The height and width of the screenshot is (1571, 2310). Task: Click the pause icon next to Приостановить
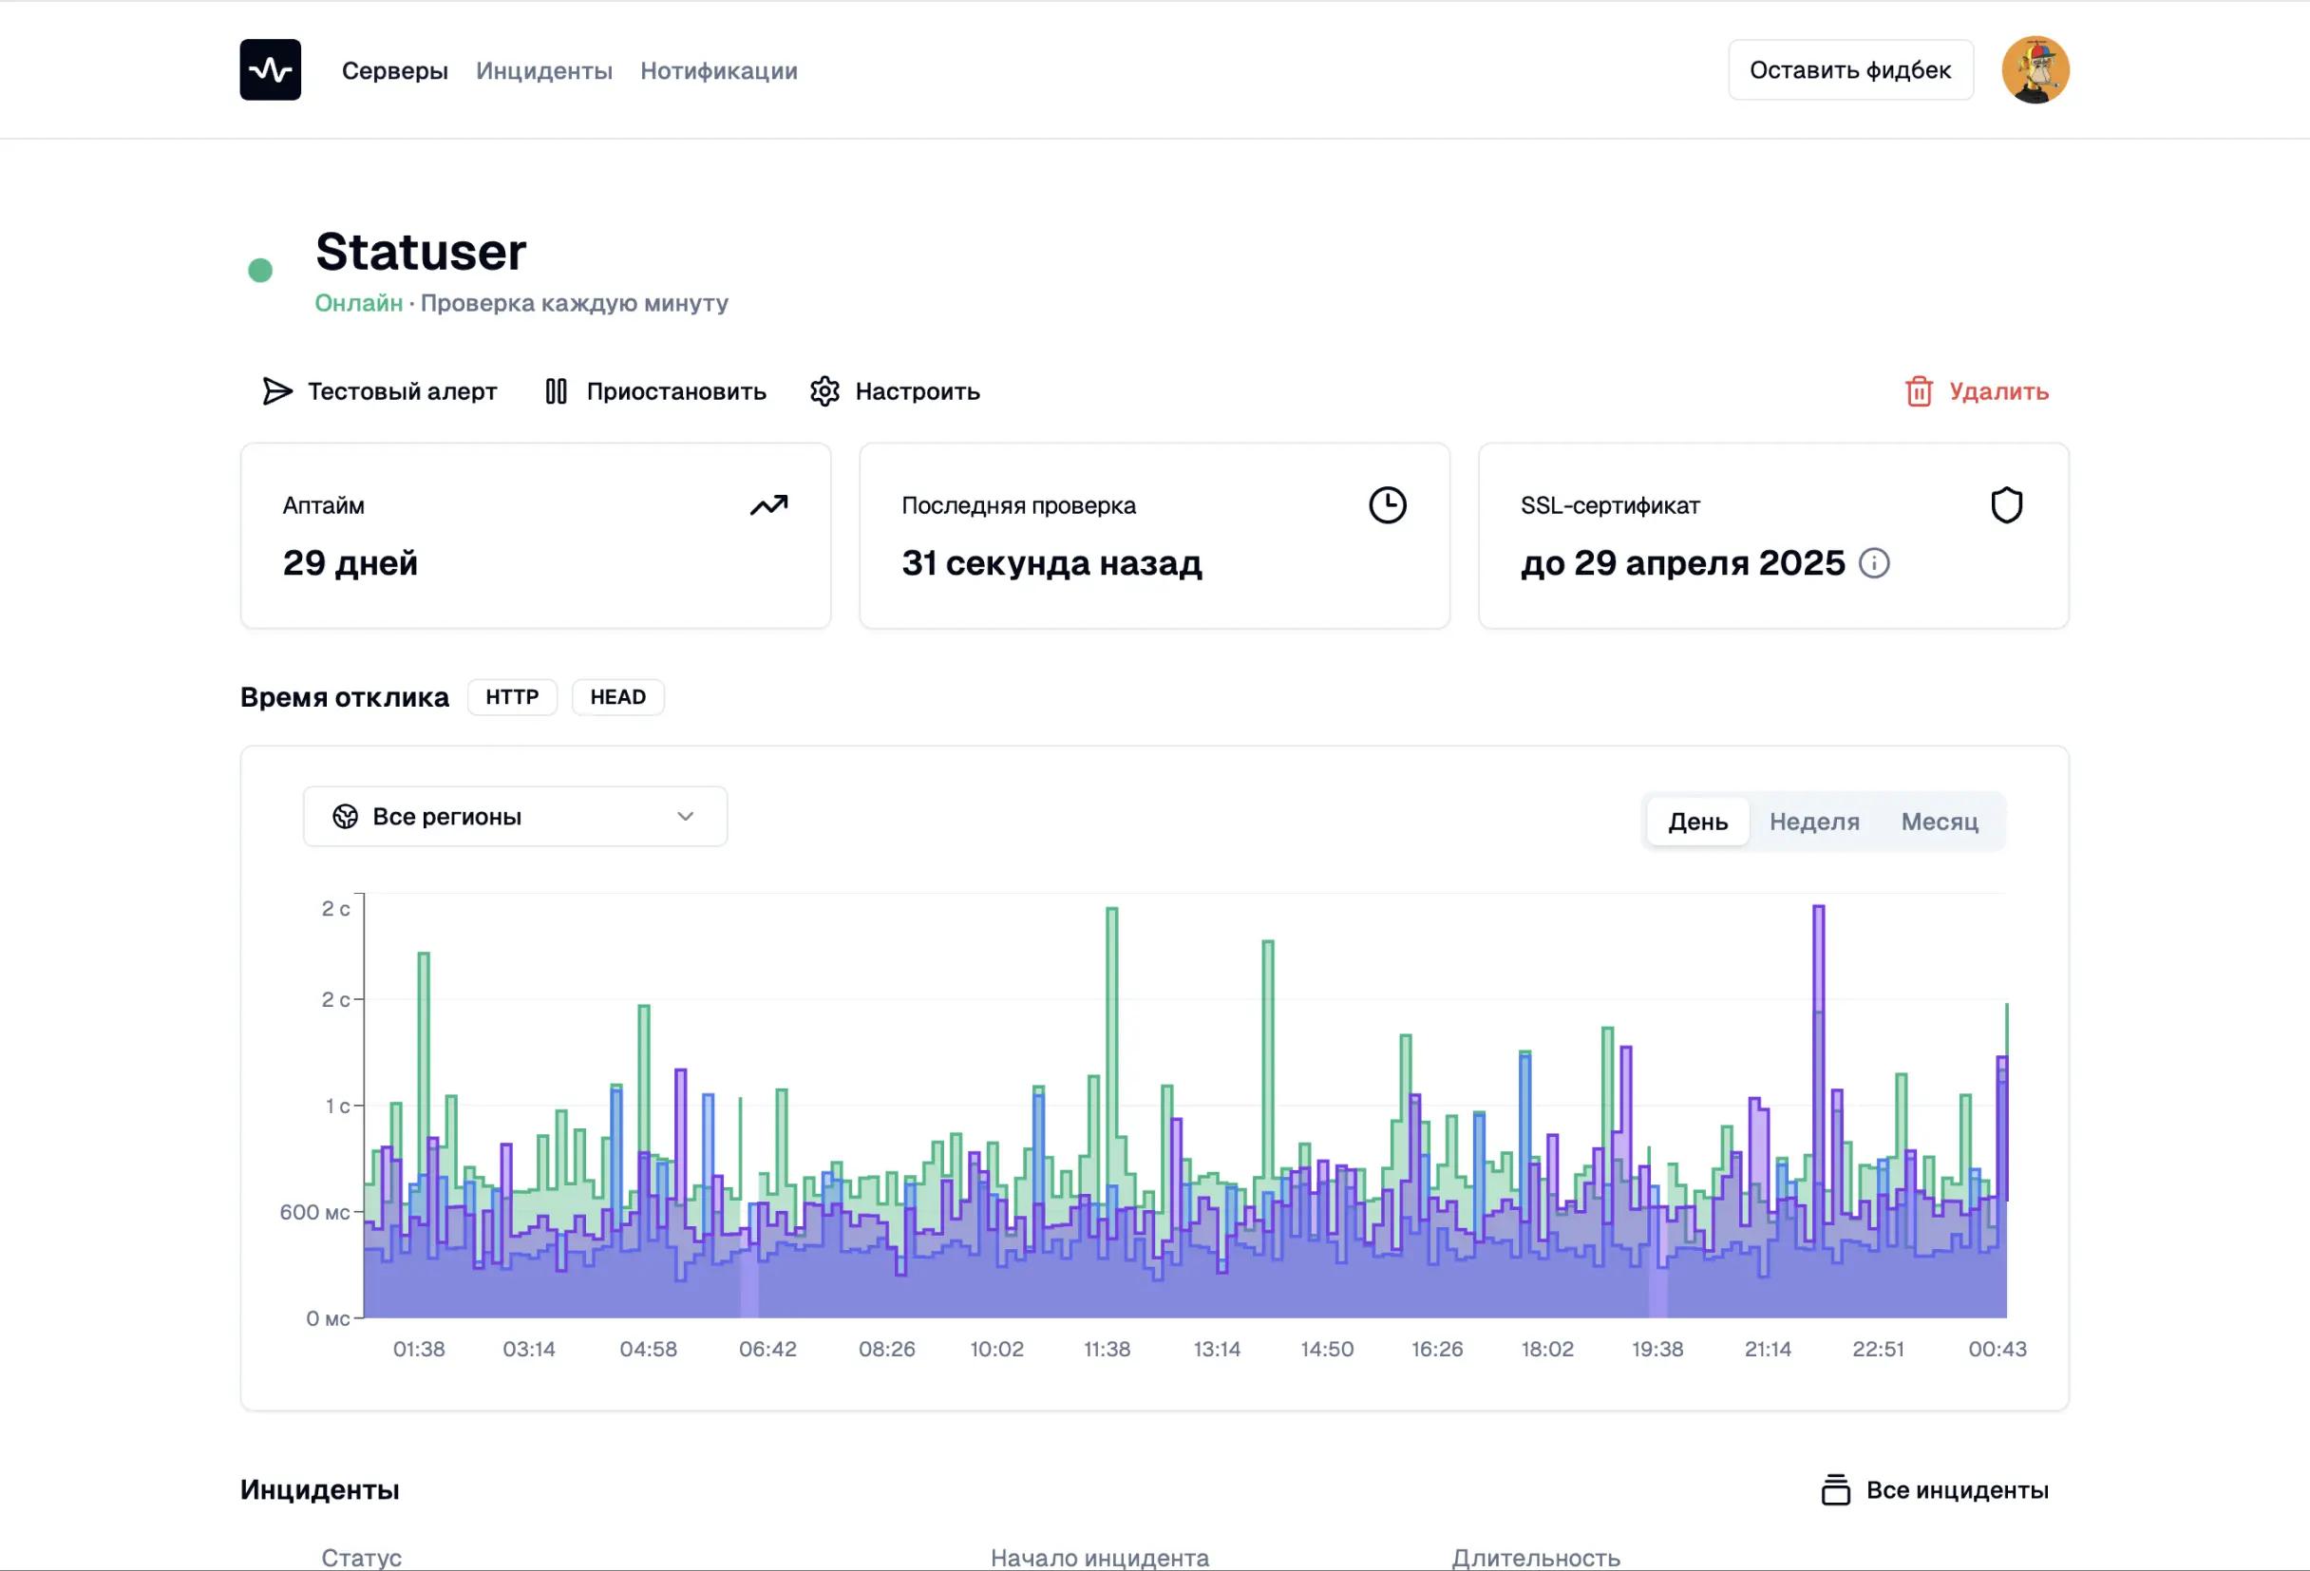point(557,390)
